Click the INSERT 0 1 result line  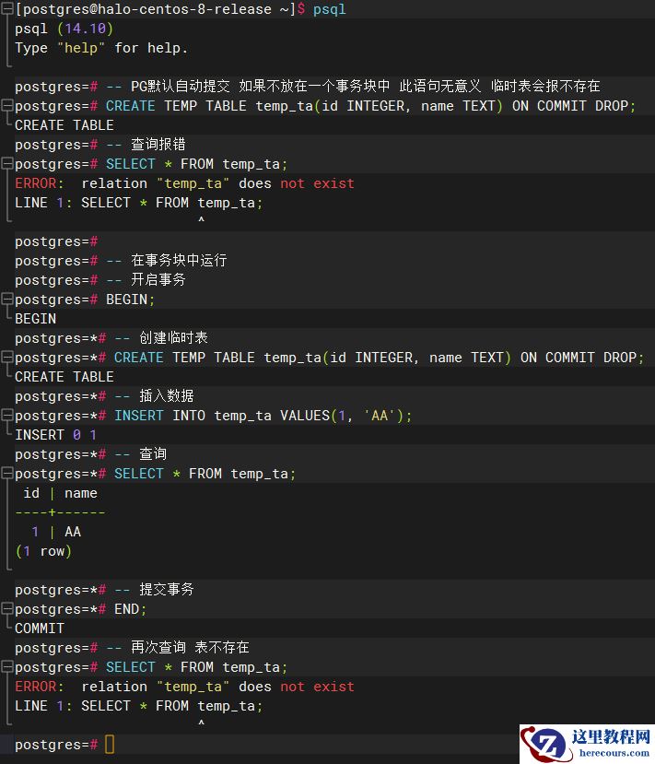point(55,435)
